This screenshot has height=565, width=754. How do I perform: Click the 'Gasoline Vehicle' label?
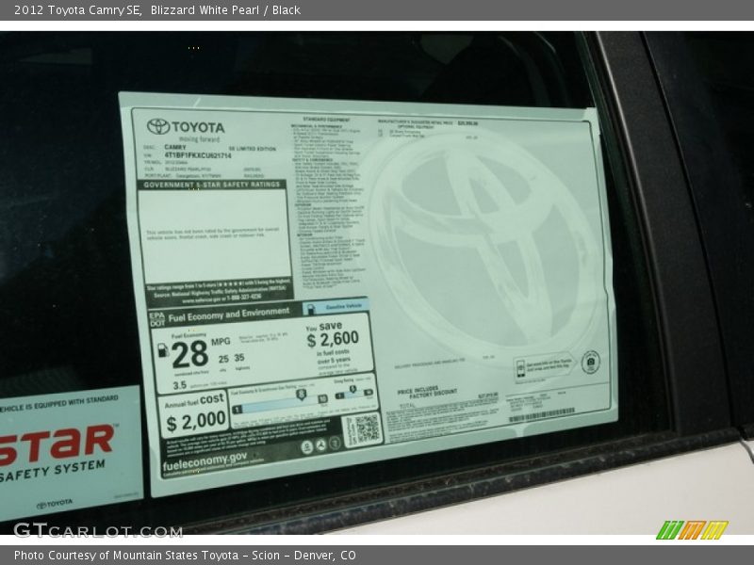click(343, 306)
